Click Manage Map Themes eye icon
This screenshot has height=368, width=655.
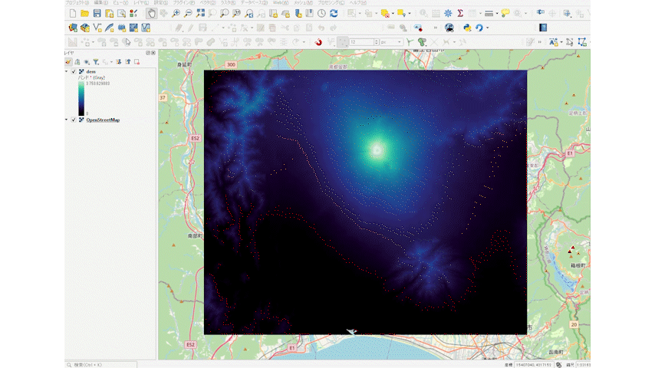coord(87,62)
